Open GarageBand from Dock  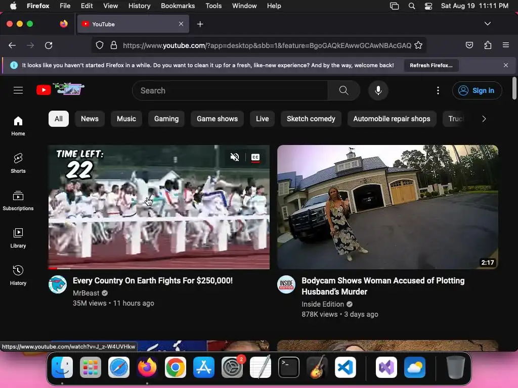[317, 367]
